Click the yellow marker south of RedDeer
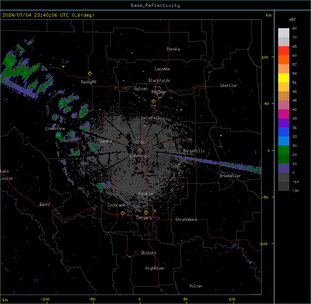Screen dimensions: 311x304 154,101
